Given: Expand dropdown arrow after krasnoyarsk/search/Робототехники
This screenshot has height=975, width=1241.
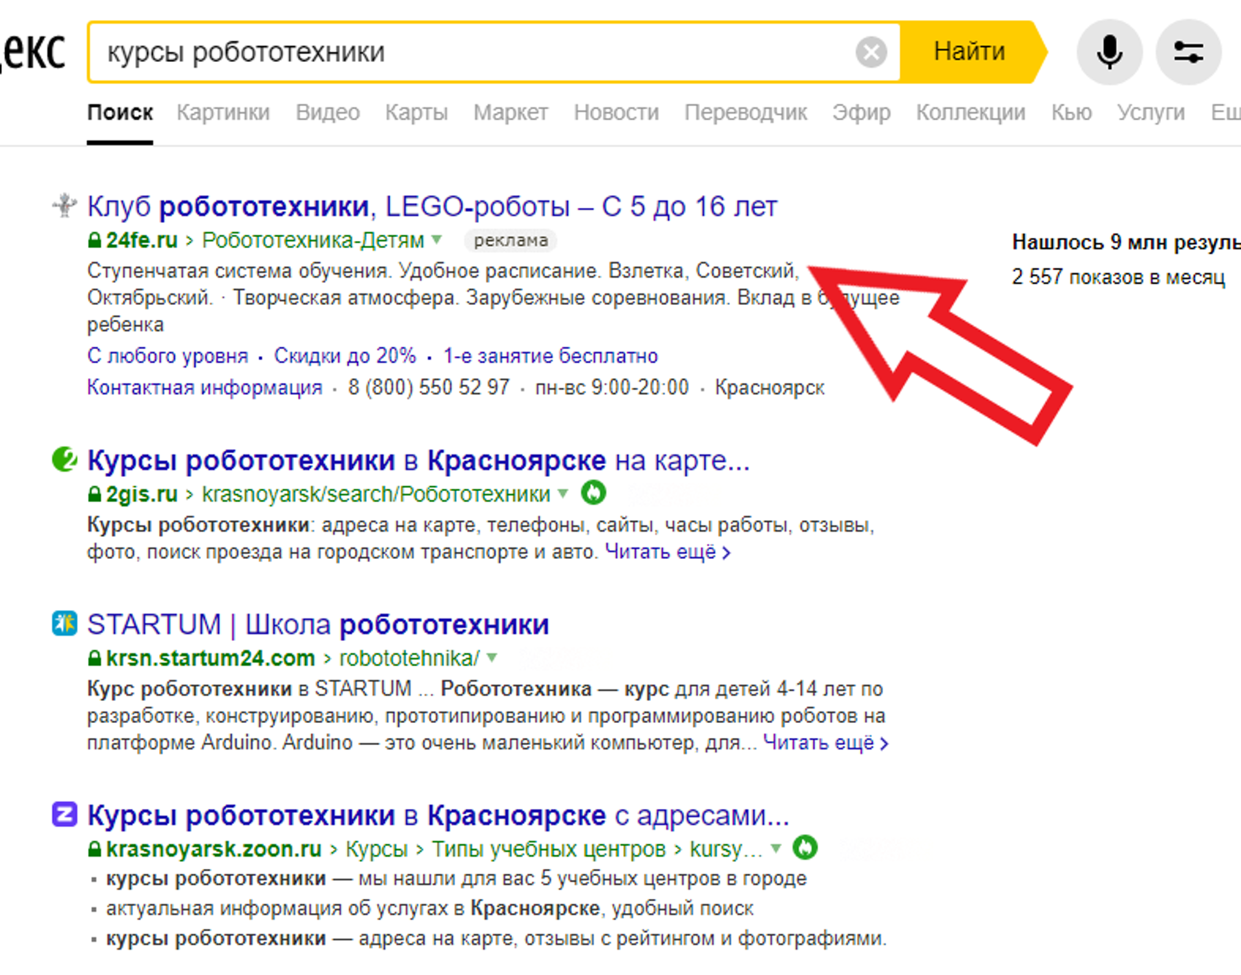Looking at the screenshot, I should tap(563, 494).
